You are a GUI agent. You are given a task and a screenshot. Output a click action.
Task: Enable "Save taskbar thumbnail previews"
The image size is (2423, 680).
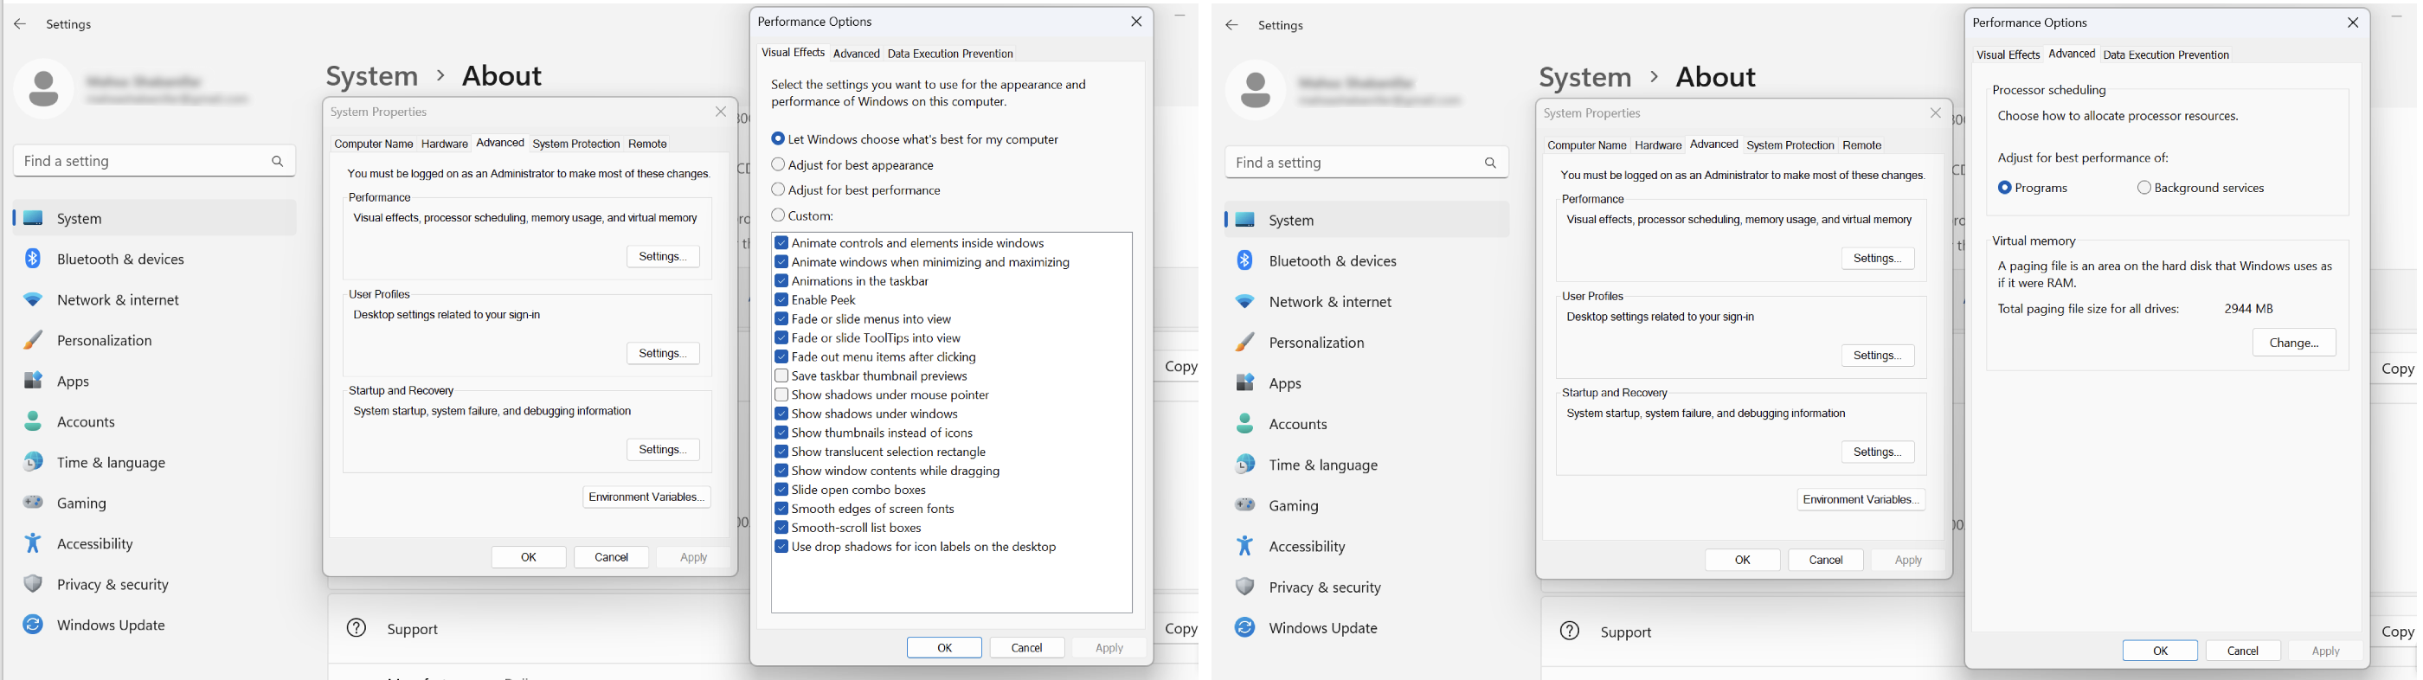pyautogui.click(x=781, y=375)
